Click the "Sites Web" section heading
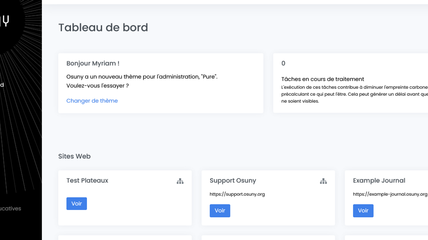The width and height of the screenshot is (428, 240). coord(74,156)
